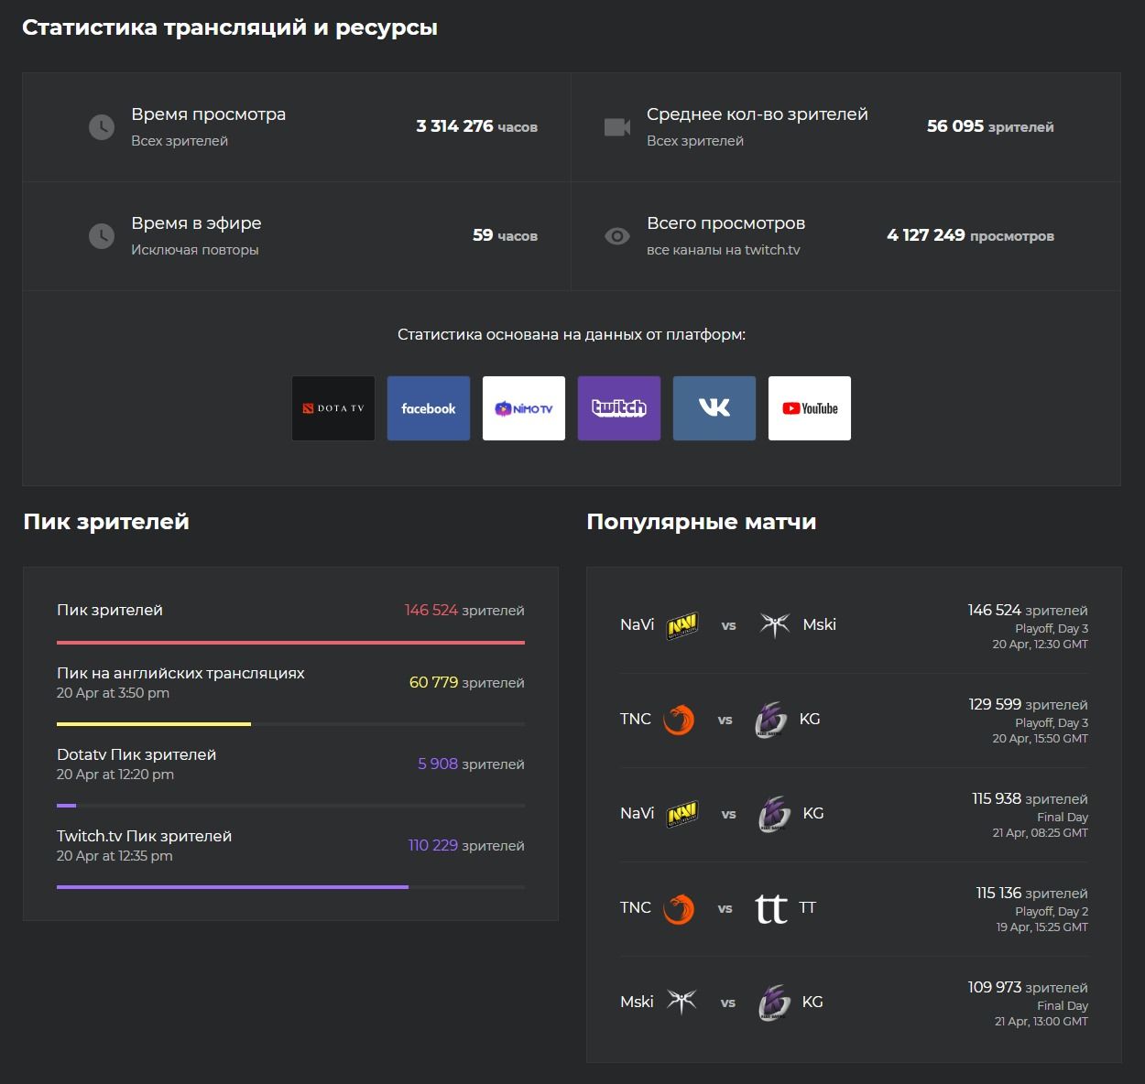
Task: Select the 59 часов airtime value
Action: (506, 235)
